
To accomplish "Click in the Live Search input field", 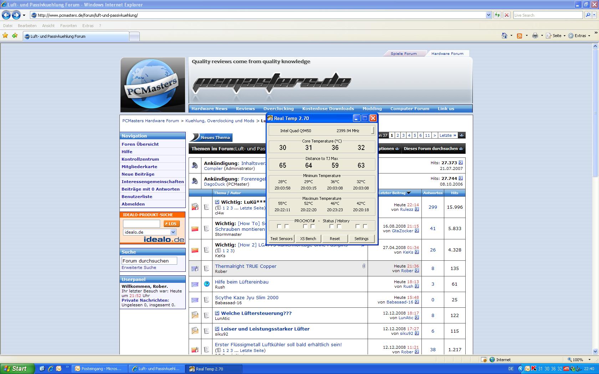I will (548, 15).
